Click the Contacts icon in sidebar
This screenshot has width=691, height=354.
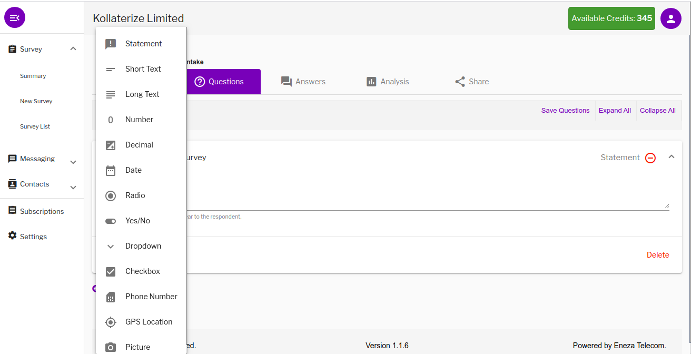pyautogui.click(x=13, y=184)
